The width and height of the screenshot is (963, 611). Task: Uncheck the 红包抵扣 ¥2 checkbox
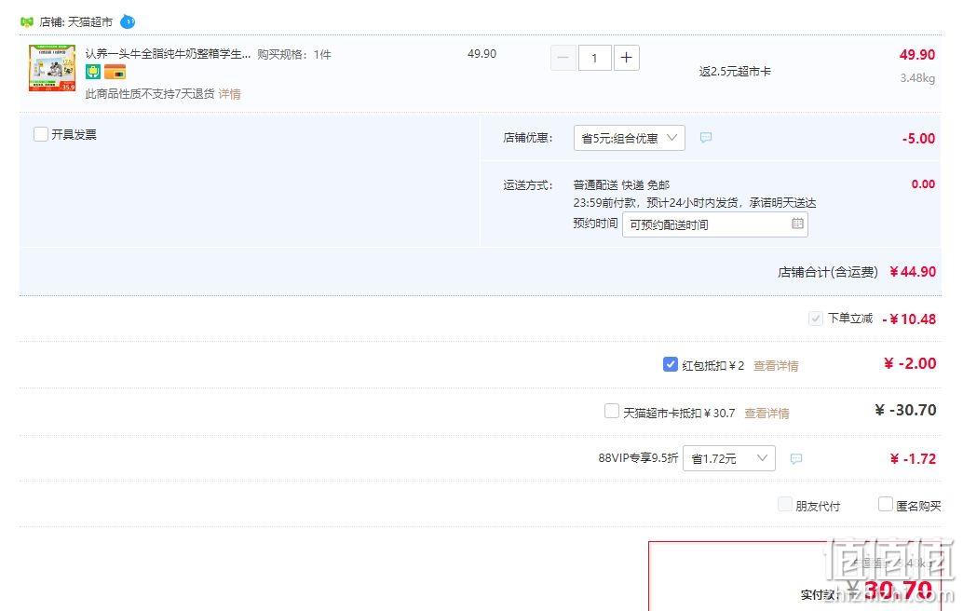(670, 364)
